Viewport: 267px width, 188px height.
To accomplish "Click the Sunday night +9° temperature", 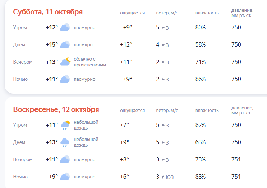I will [x=53, y=177].
